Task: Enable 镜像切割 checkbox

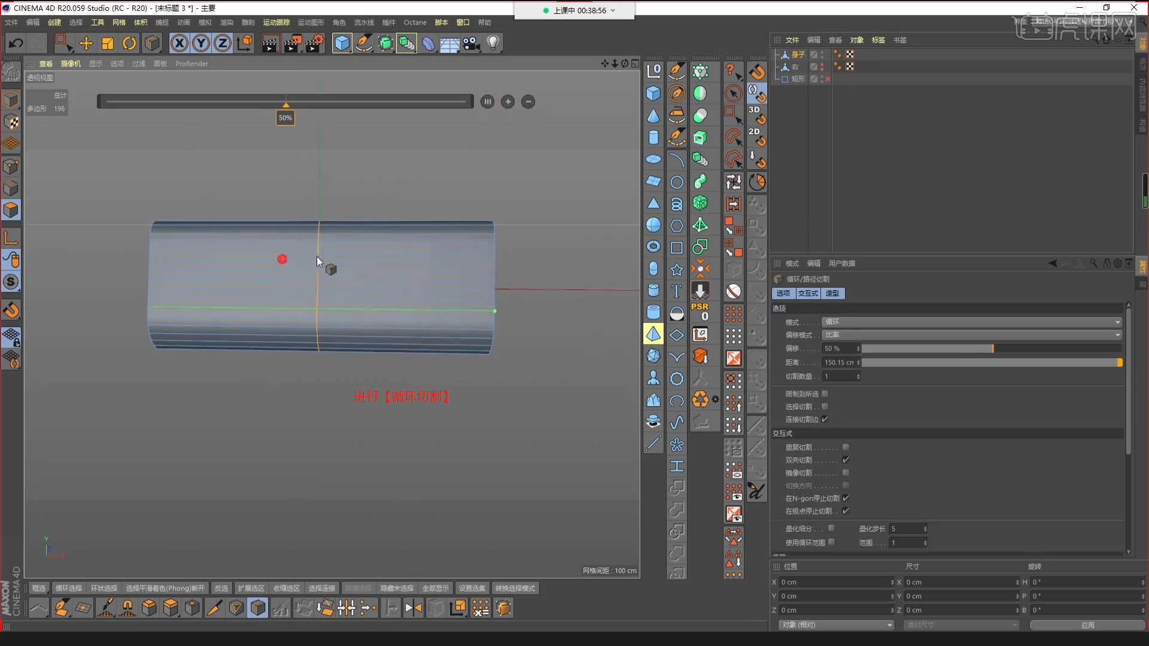Action: [x=846, y=473]
